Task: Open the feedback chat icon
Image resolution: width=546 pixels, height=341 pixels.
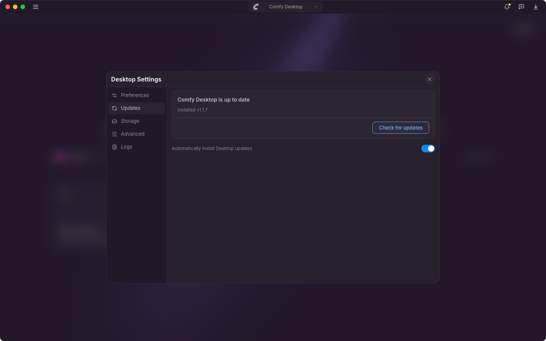Action: point(521,7)
